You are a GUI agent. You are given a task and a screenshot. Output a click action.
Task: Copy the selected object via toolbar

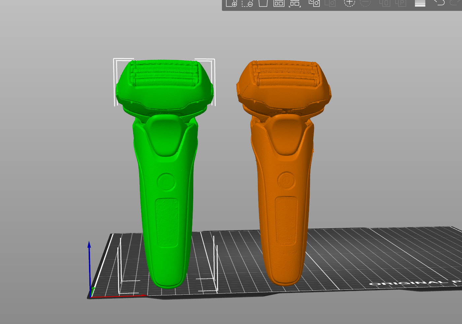(x=314, y=3)
